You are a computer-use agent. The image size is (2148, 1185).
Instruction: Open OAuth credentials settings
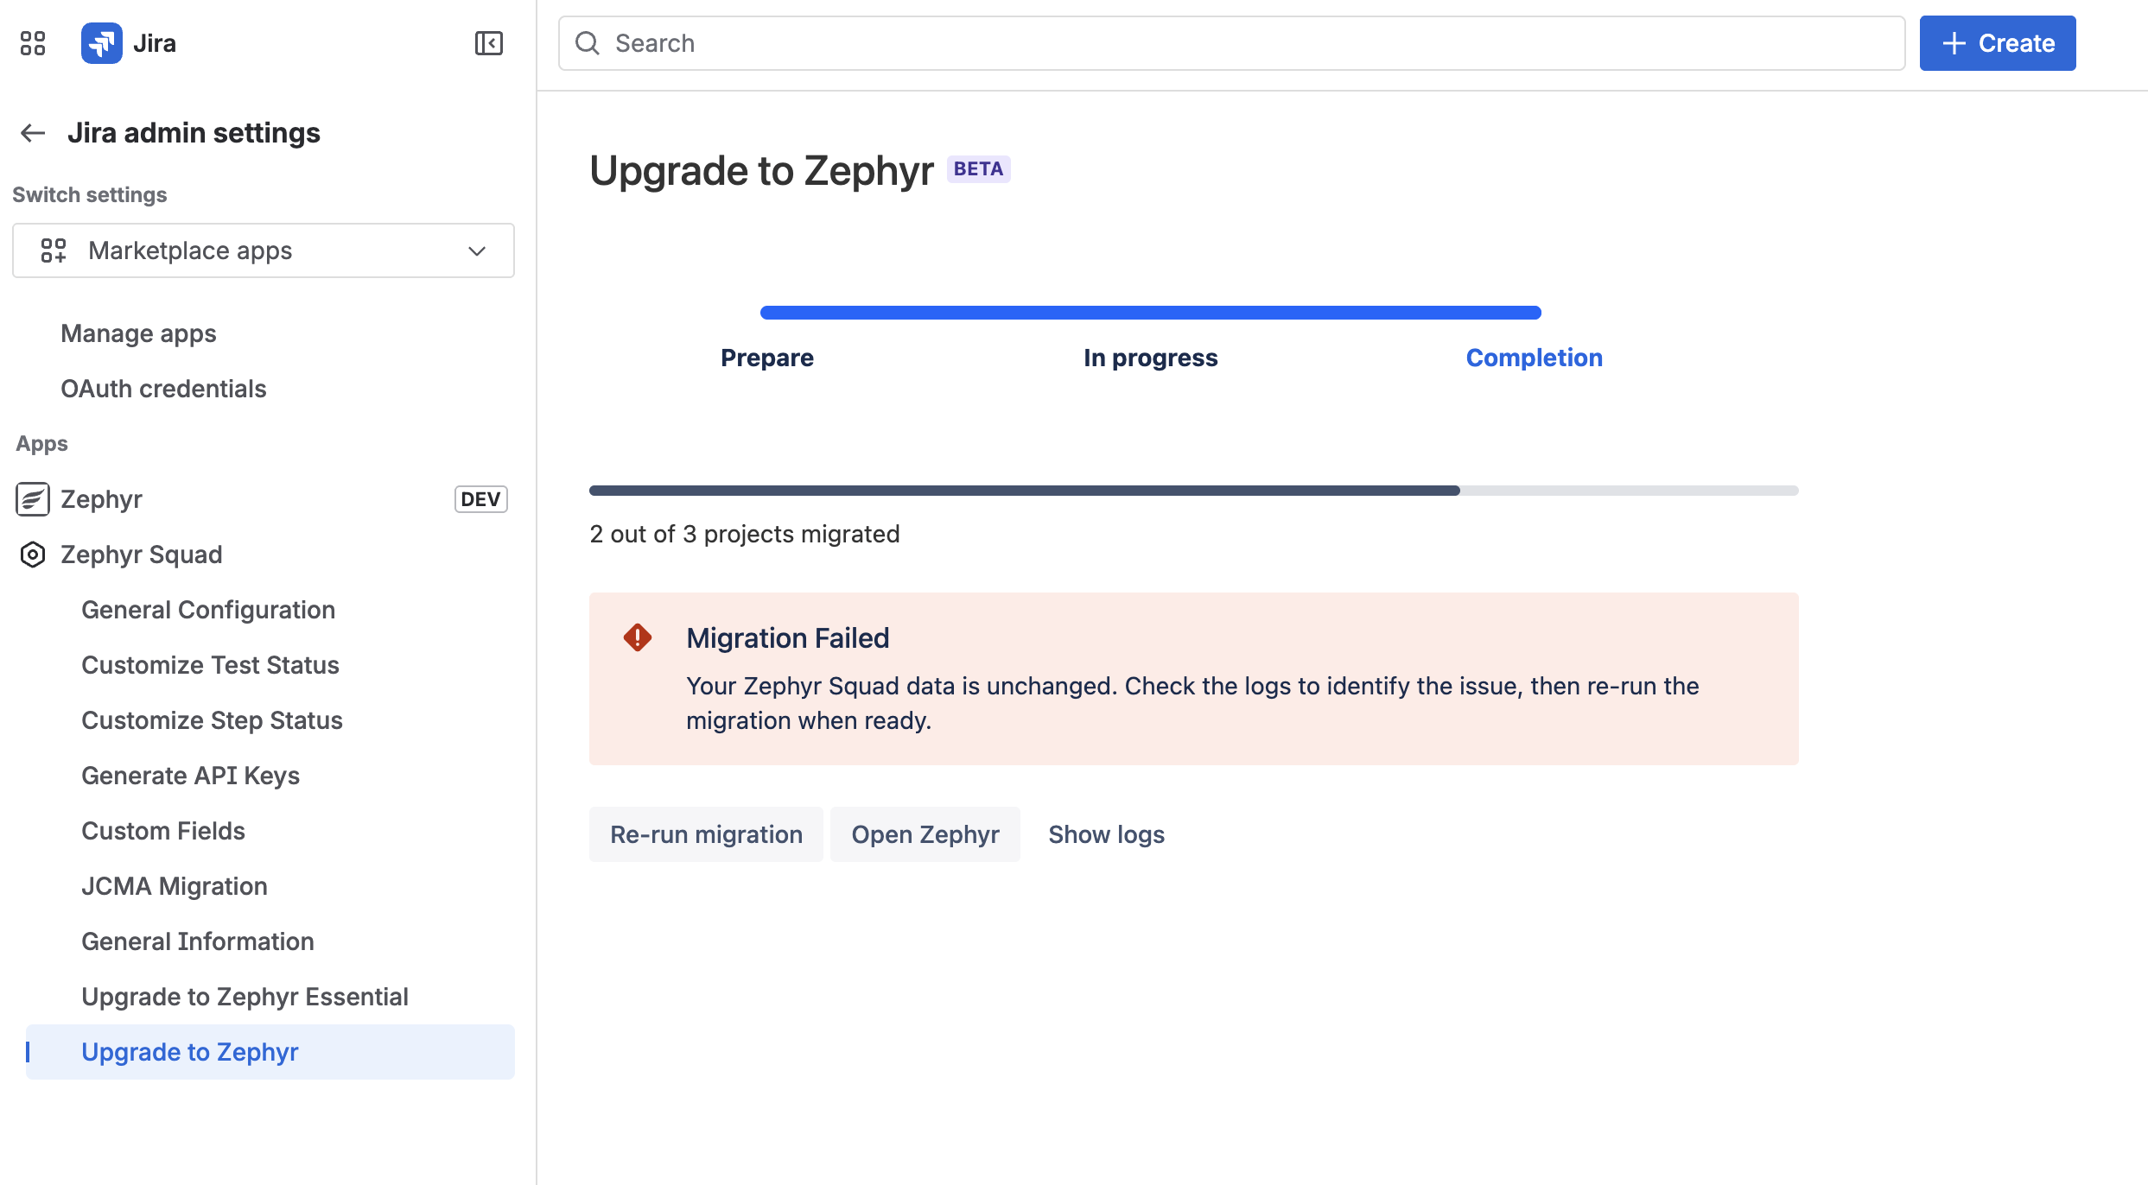[x=163, y=389]
